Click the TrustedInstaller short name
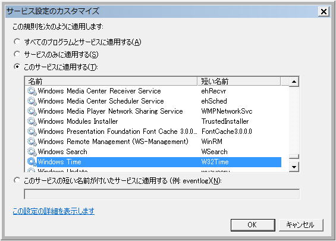The height and width of the screenshot is (241, 336). pos(225,121)
